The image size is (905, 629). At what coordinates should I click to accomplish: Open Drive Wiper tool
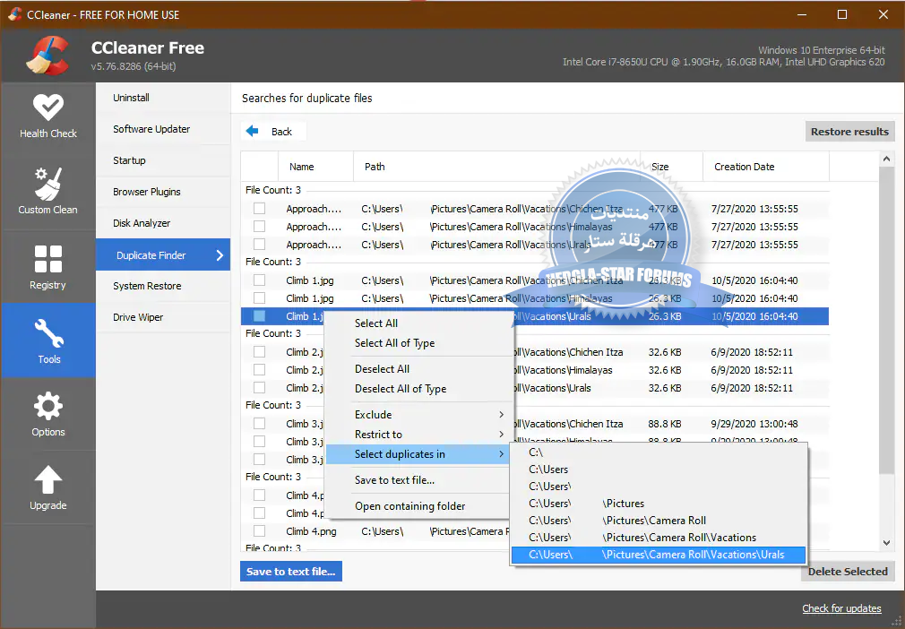click(163, 317)
